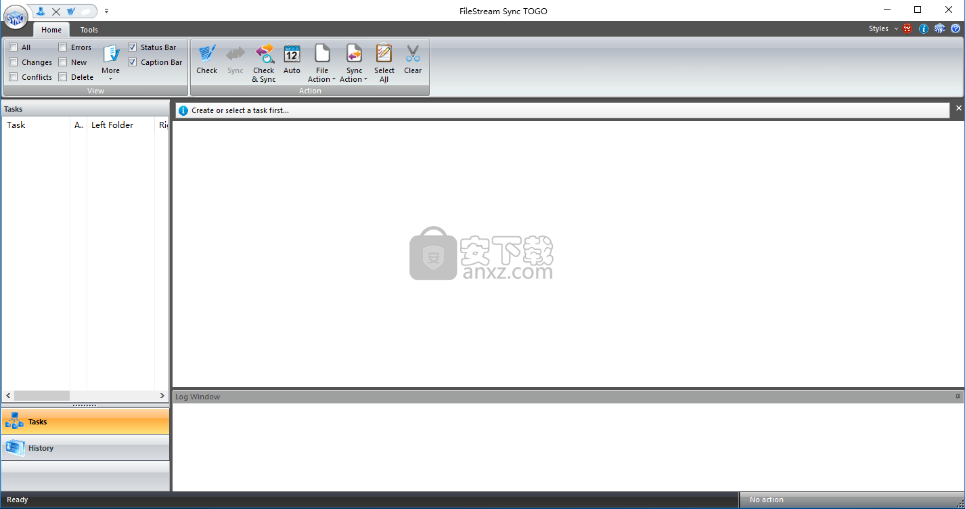This screenshot has height=509, width=965.
Task: Select the History navigation pane button
Action: point(85,447)
